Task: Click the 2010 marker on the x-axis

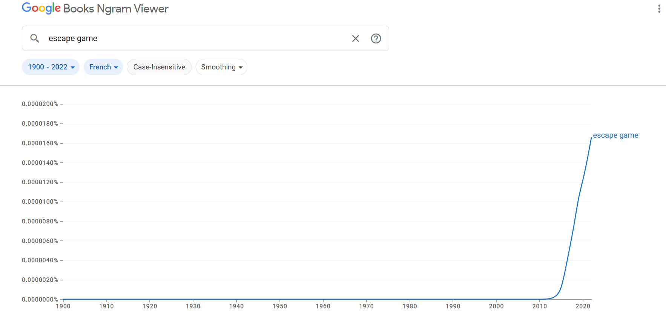Action: point(539,306)
